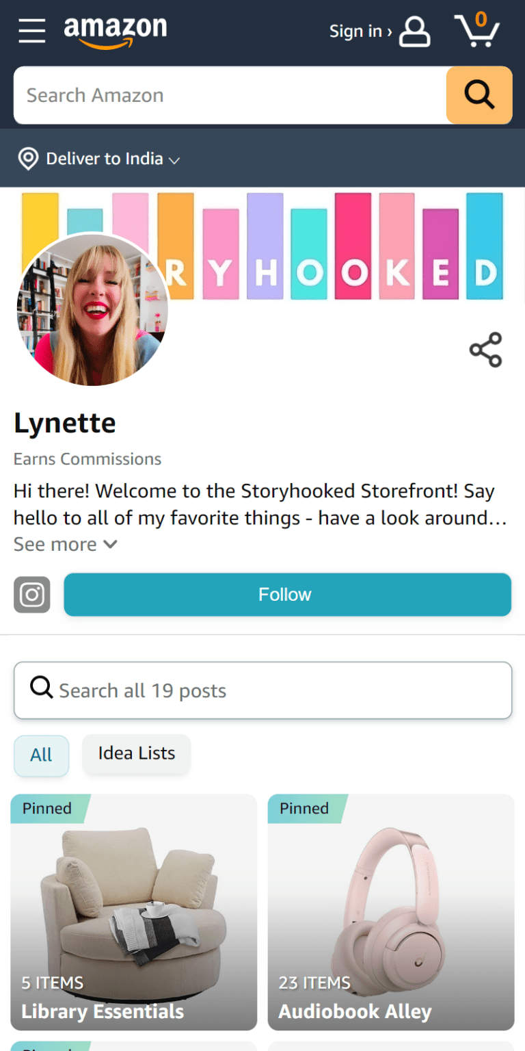Image resolution: width=525 pixels, height=1051 pixels.
Task: Click Lynette's profile photo
Action: pyautogui.click(x=92, y=310)
